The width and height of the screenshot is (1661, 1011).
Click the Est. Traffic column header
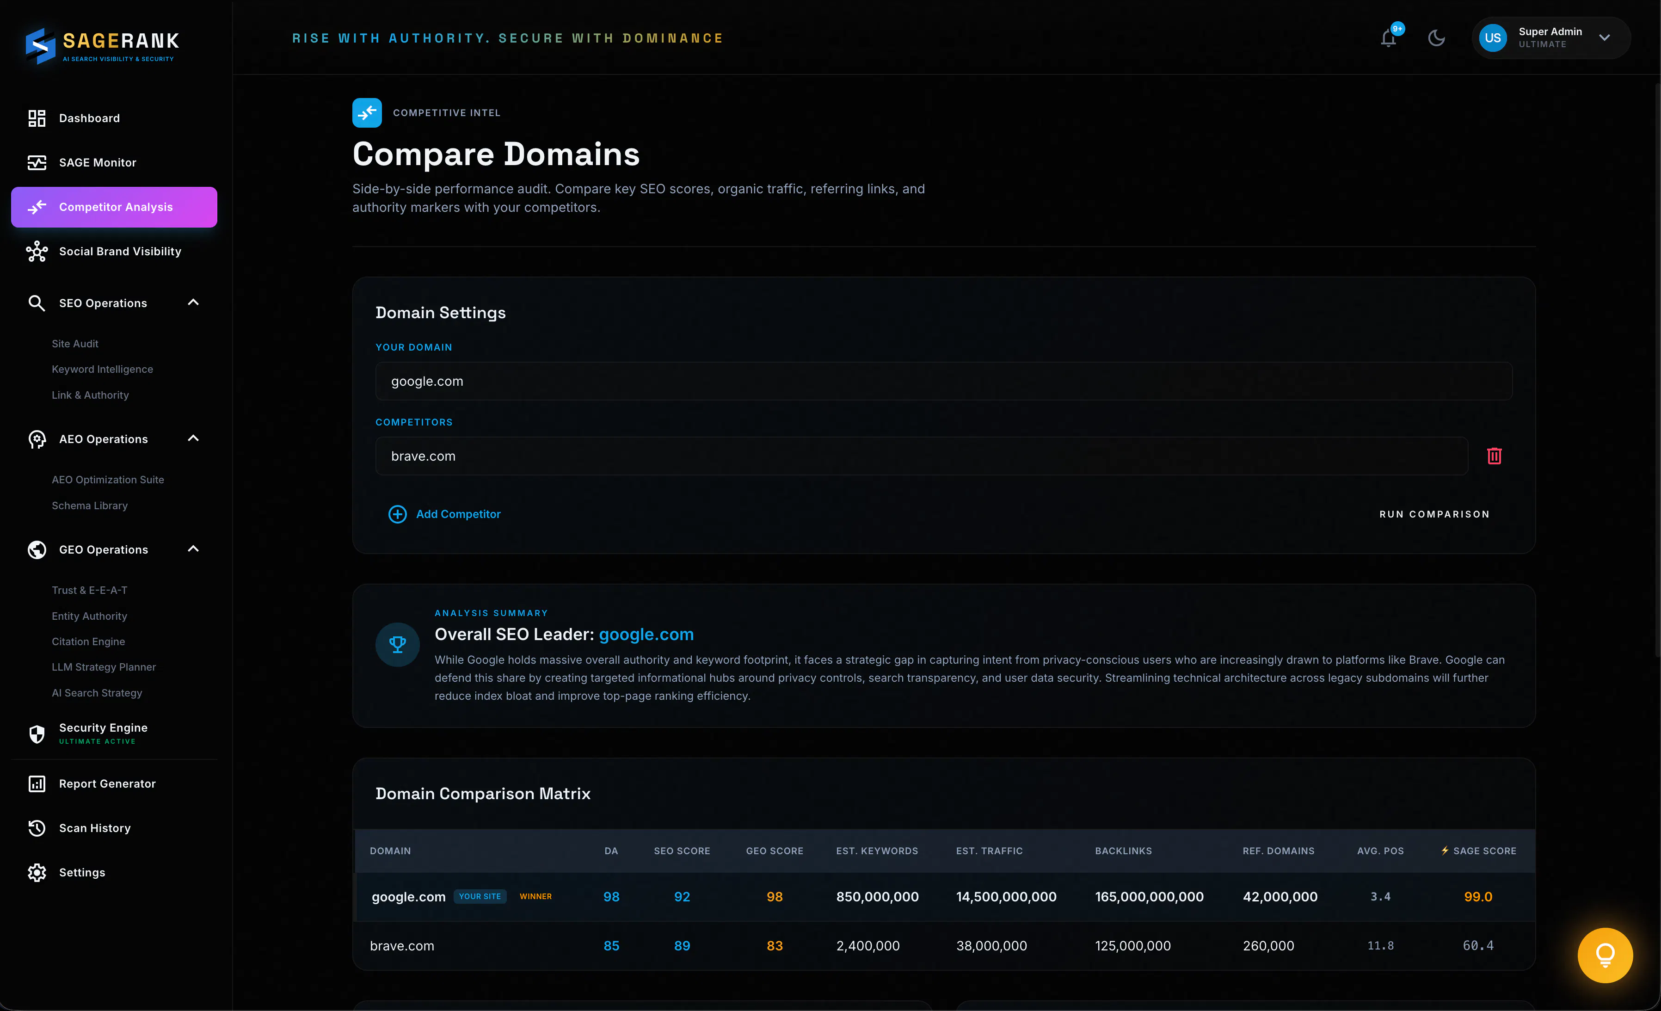(x=990, y=851)
